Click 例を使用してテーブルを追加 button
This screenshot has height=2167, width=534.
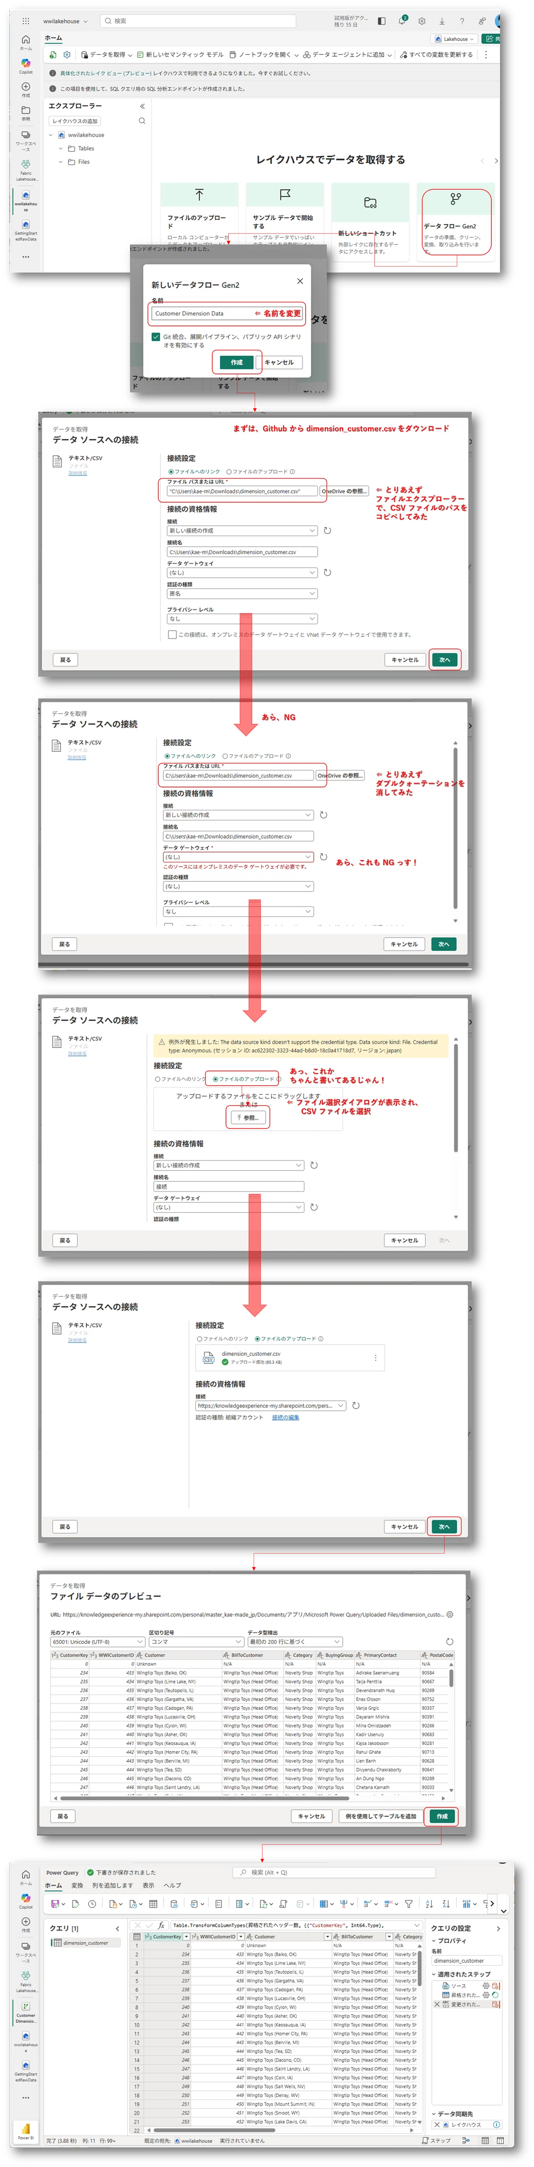click(380, 1816)
